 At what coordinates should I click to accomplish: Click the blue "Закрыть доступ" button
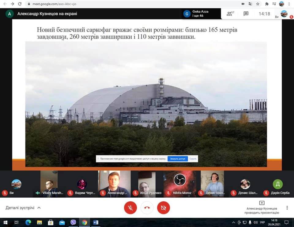[x=178, y=159]
